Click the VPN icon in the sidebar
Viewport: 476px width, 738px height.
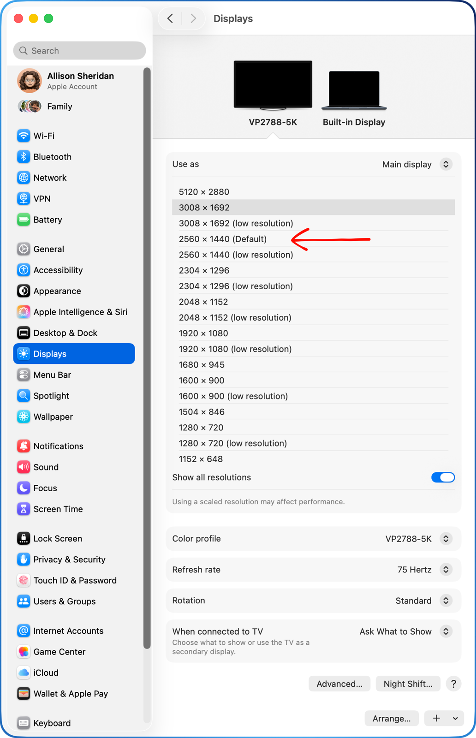pos(24,199)
